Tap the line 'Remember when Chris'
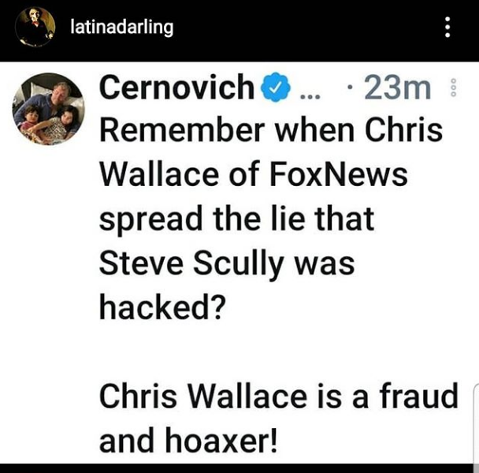Image resolution: width=479 pixels, height=473 pixels. (x=271, y=130)
